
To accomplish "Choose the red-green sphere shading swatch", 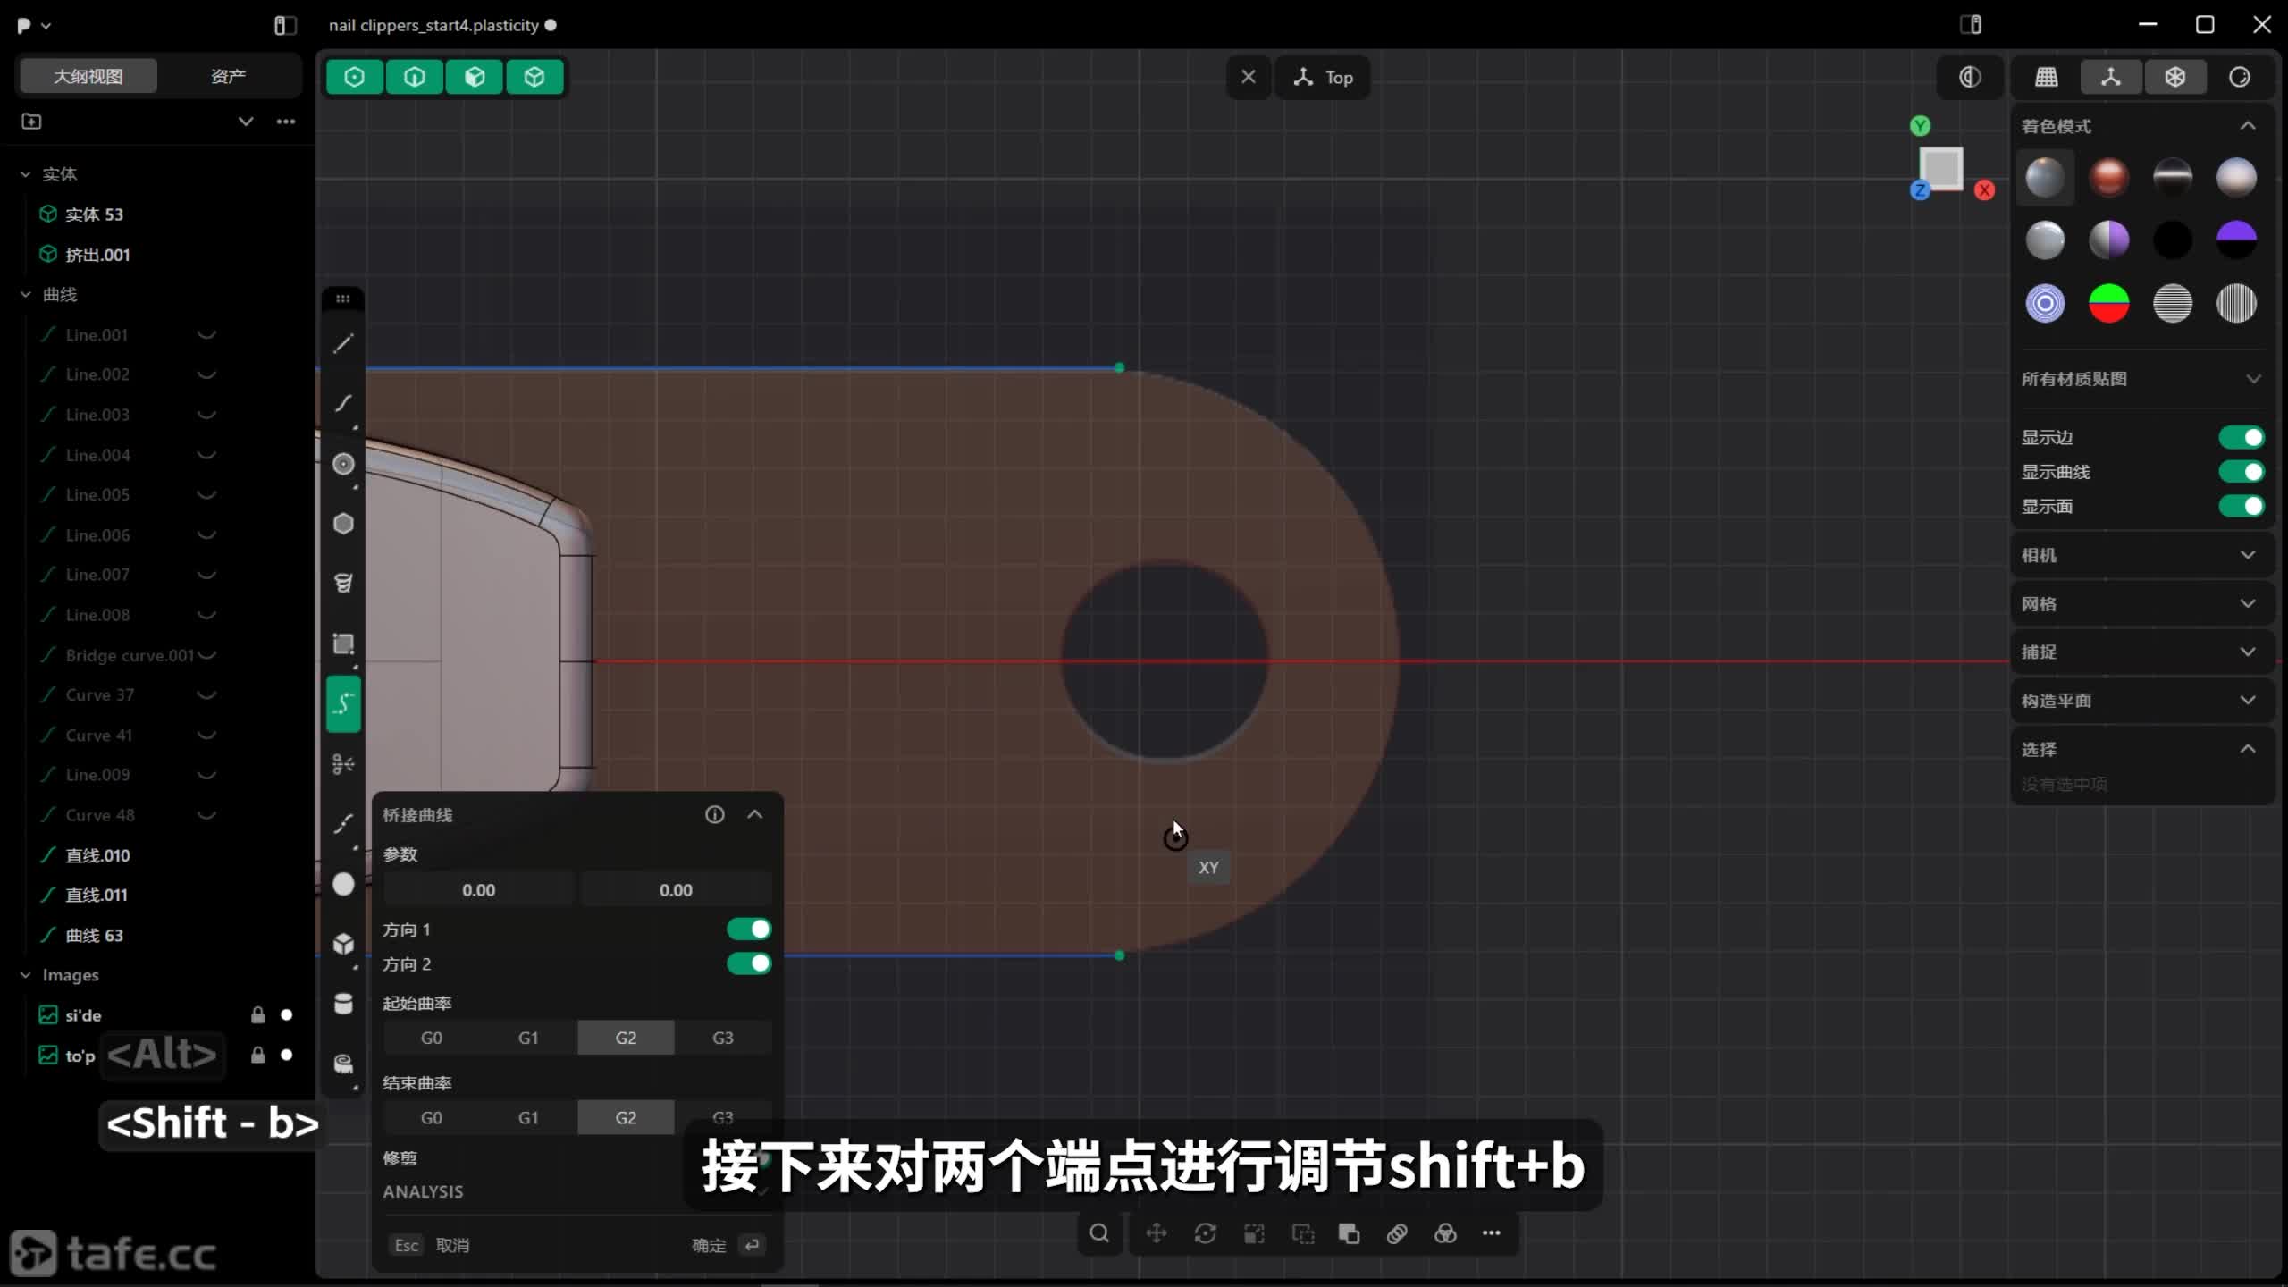I will pyautogui.click(x=2108, y=303).
